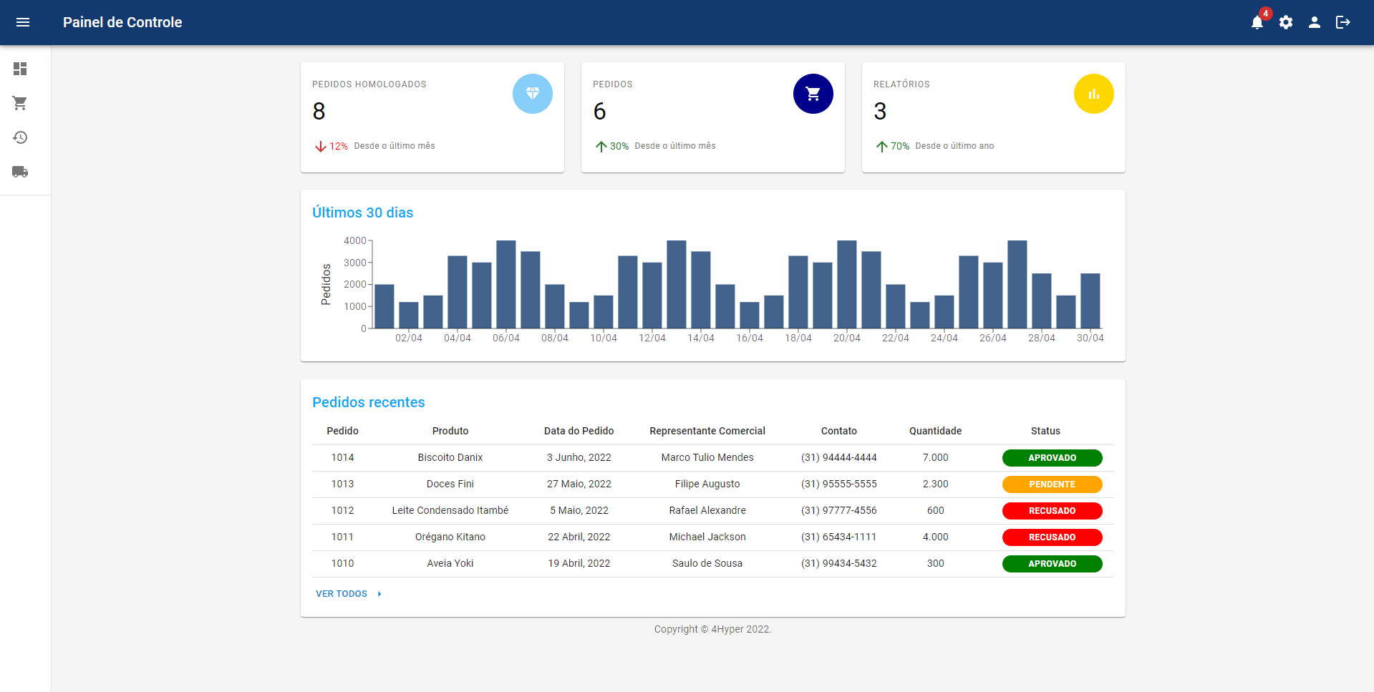Open the notifications bell
Screen dimensions: 1374x692
click(1257, 23)
